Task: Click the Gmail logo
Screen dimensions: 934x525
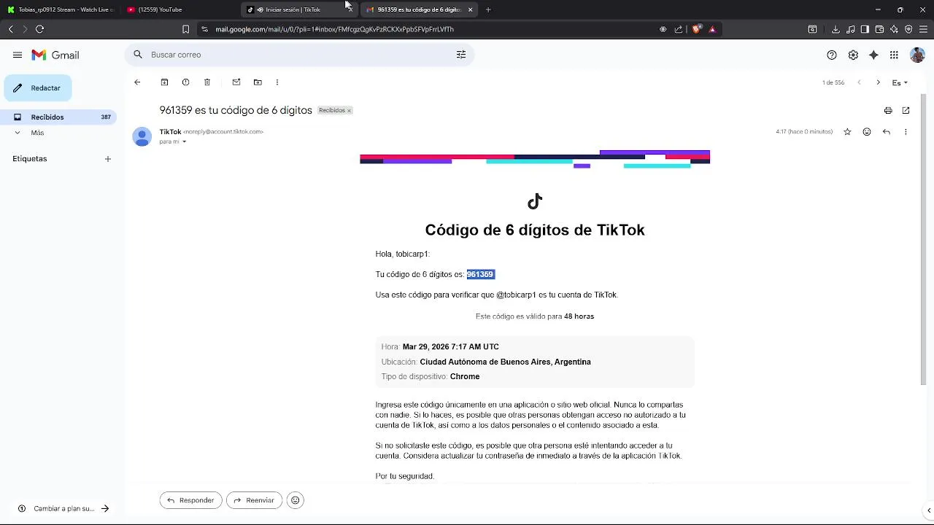Action: [55, 55]
